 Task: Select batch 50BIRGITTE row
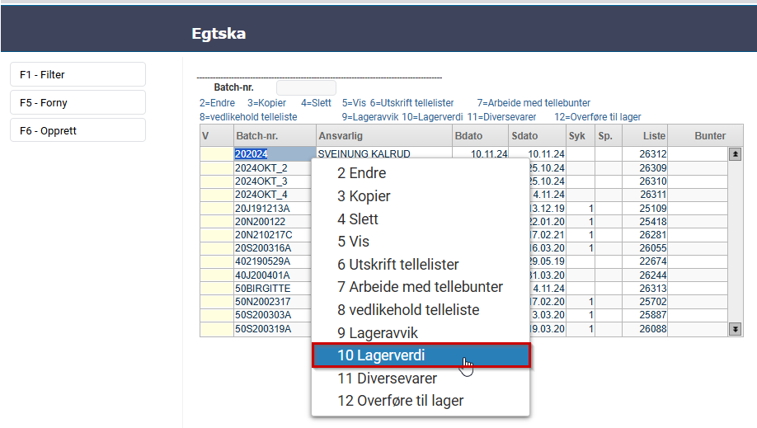click(x=273, y=289)
